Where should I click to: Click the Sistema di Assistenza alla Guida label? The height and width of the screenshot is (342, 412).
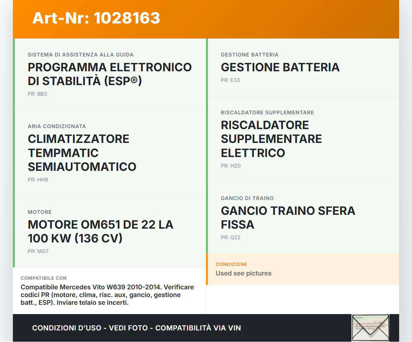[x=80, y=55]
